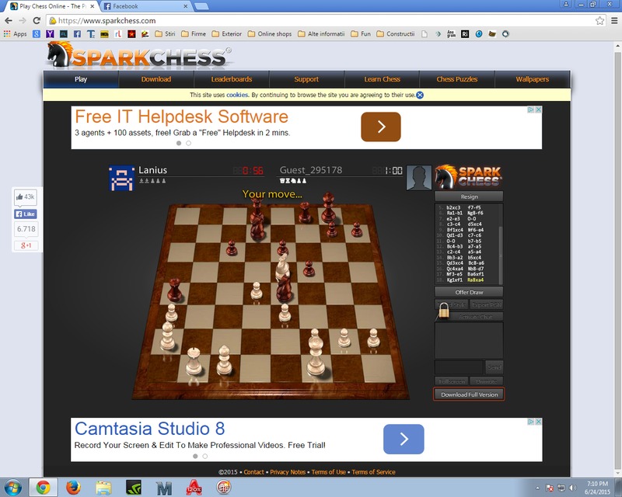Open the Apps shortcut in bookmarks bar

[x=15, y=34]
